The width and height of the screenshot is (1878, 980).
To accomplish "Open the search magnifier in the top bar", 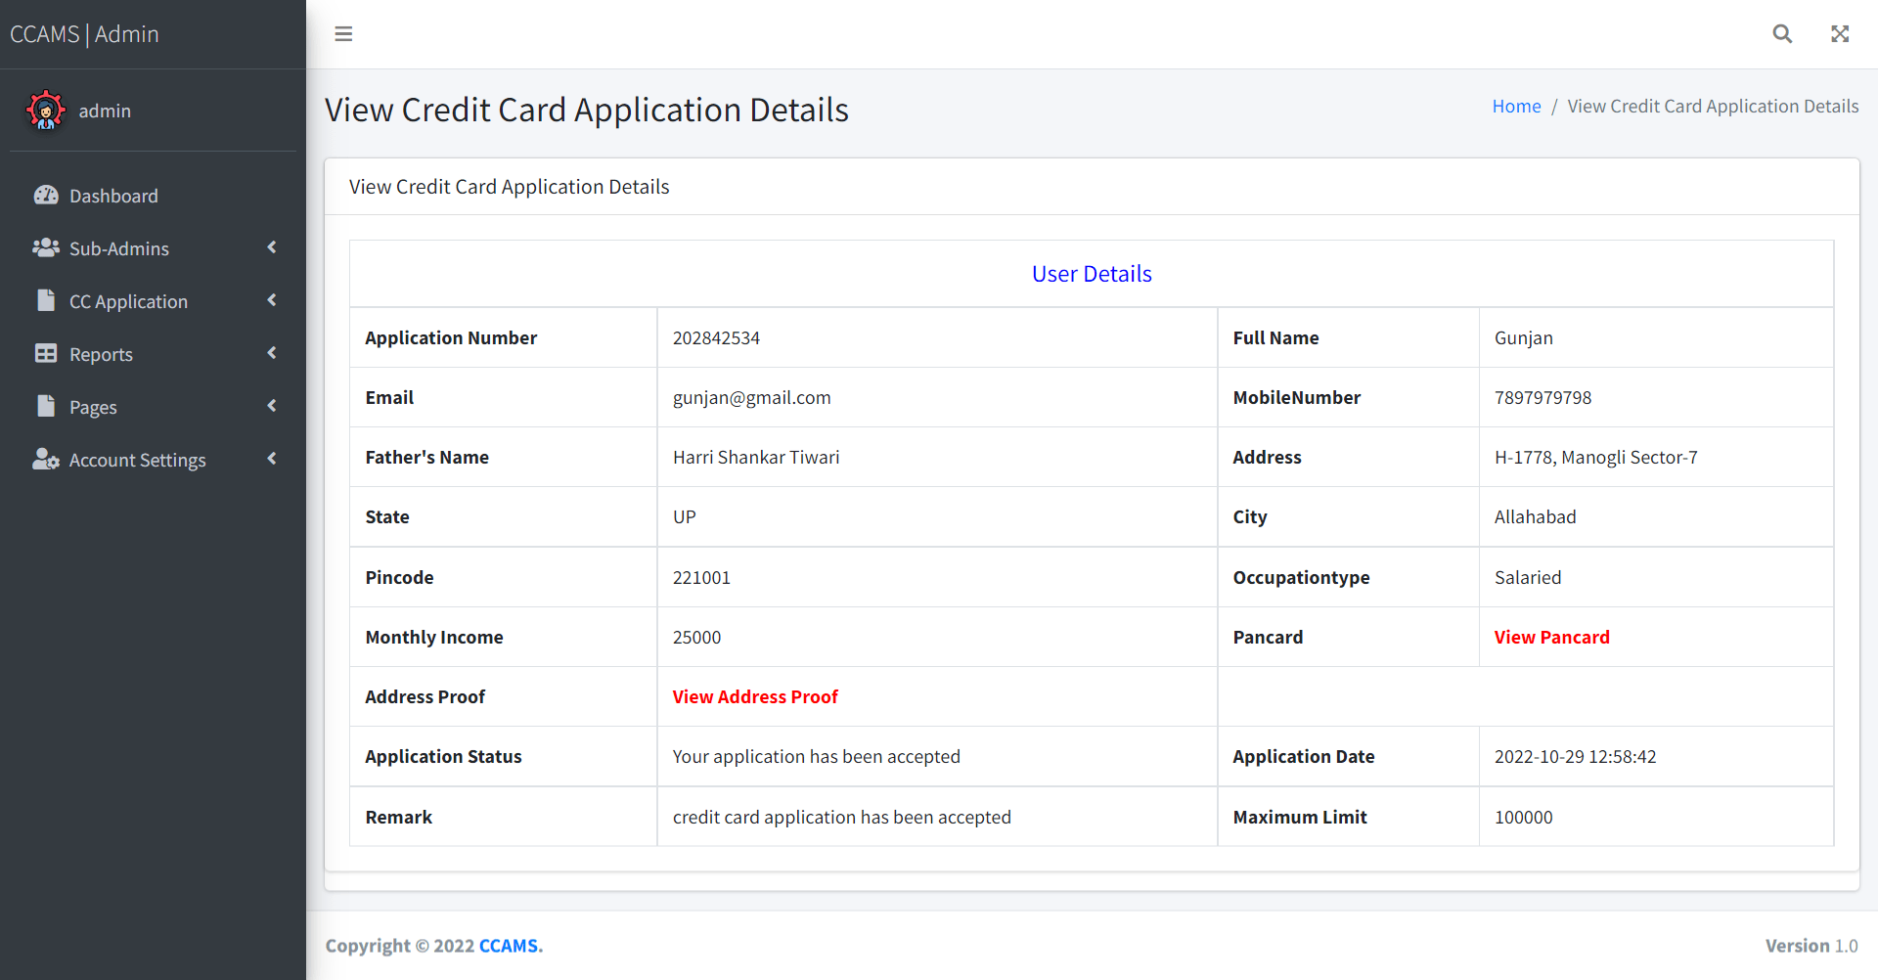I will coord(1782,33).
